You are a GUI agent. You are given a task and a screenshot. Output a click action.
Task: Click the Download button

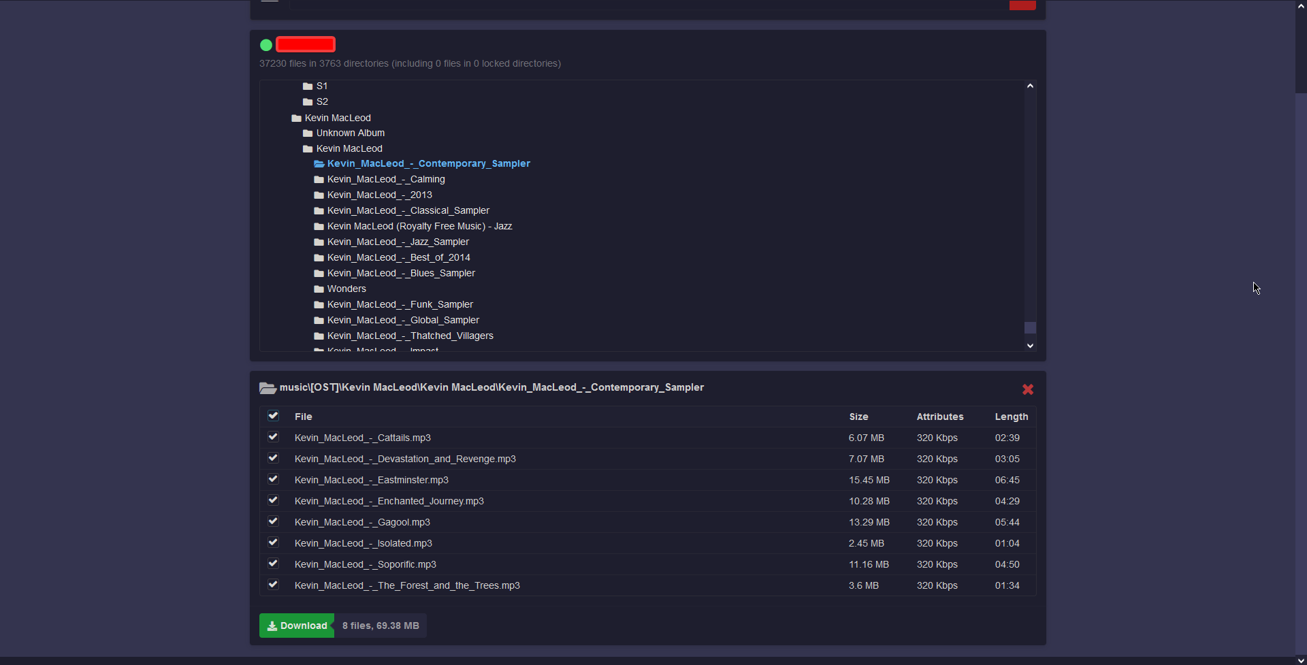[296, 626]
